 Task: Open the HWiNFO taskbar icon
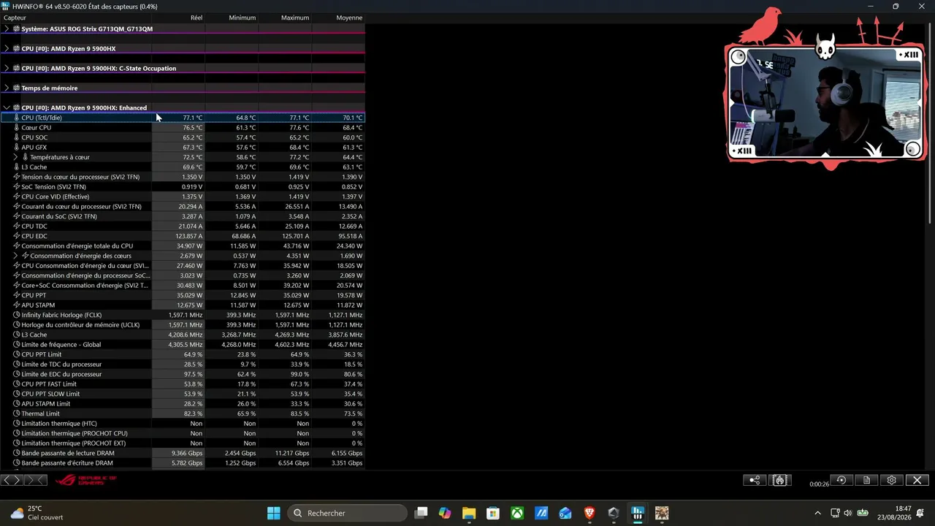638,513
